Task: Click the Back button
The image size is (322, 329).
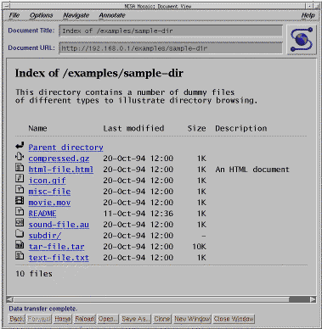Action: point(17,319)
